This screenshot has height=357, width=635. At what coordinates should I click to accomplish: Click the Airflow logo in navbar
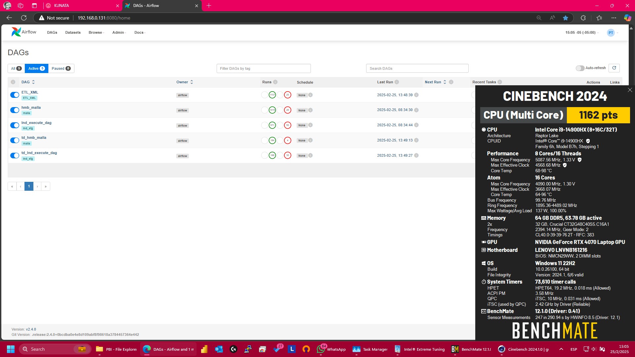[24, 32]
